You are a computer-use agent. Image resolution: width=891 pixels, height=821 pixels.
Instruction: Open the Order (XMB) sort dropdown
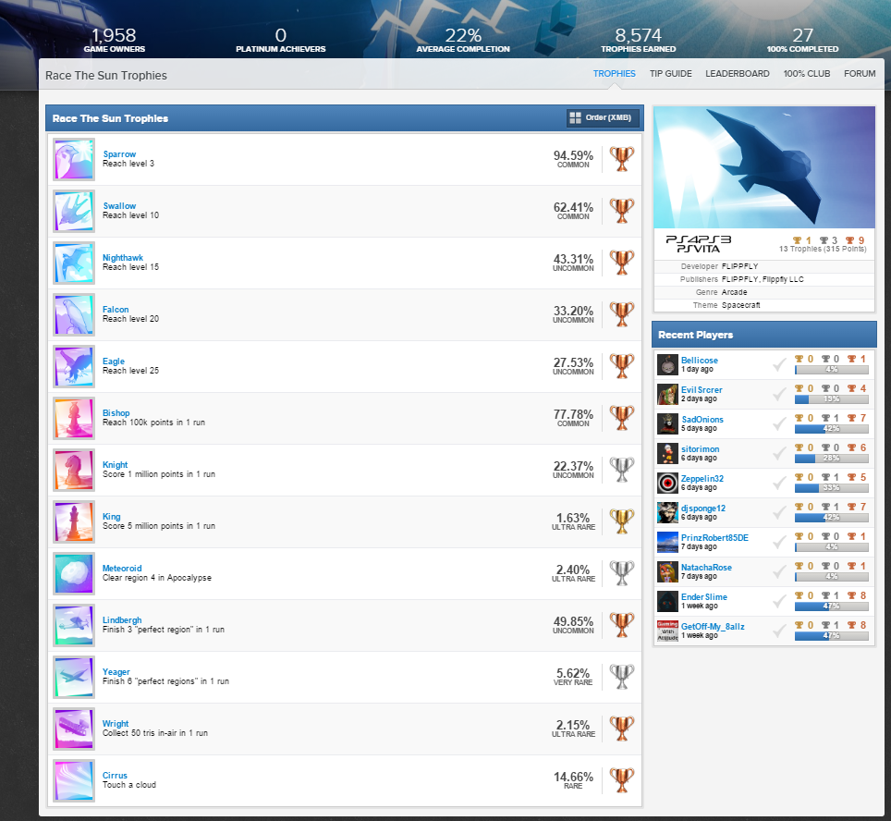(x=603, y=118)
